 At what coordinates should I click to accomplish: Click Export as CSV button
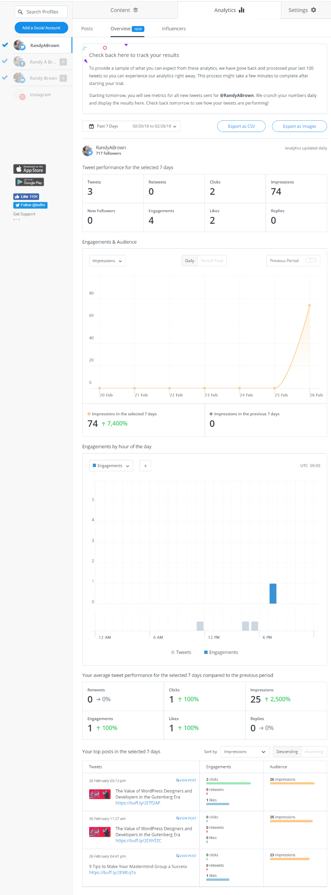point(241,126)
